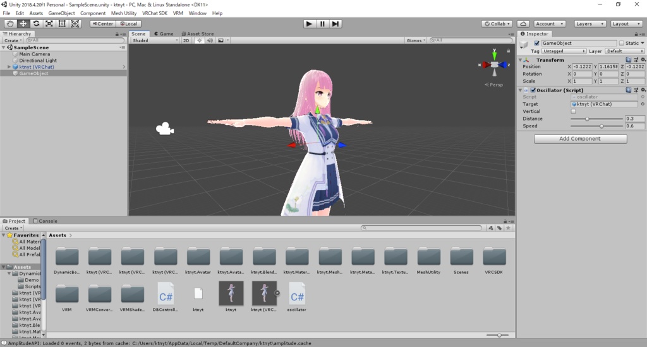This screenshot has width=647, height=347.
Task: Click the Pause button
Action: 322,24
